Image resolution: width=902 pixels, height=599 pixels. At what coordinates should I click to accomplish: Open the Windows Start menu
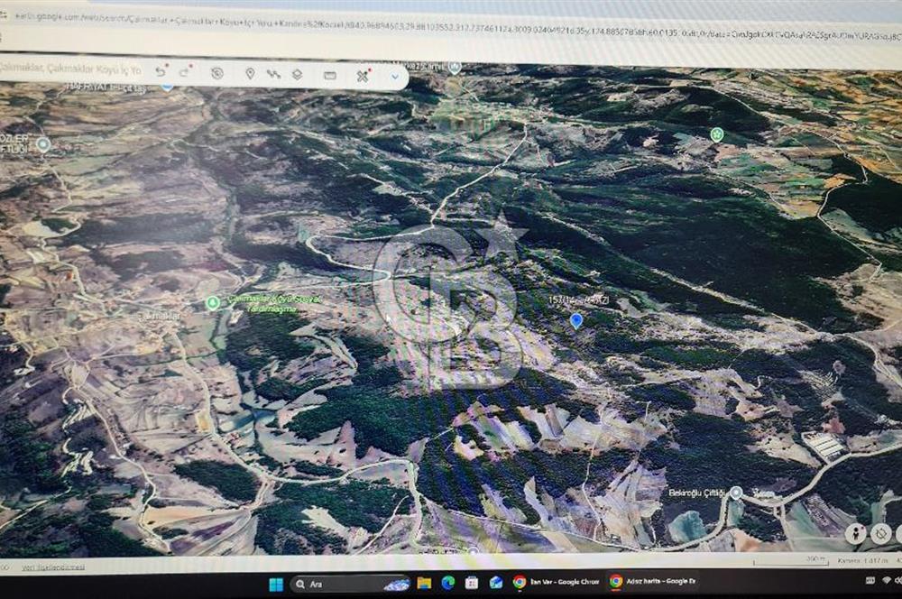(275, 584)
